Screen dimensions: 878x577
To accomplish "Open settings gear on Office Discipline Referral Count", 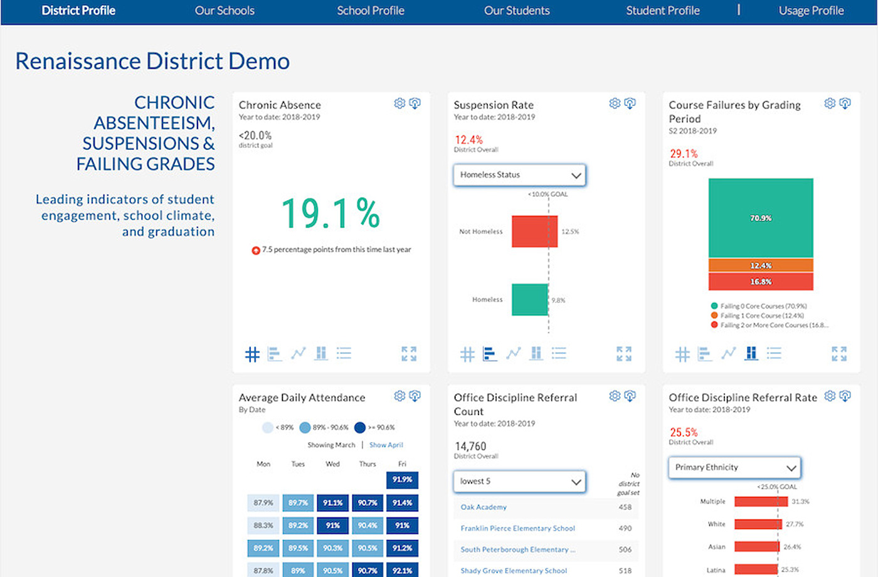I will click(615, 396).
